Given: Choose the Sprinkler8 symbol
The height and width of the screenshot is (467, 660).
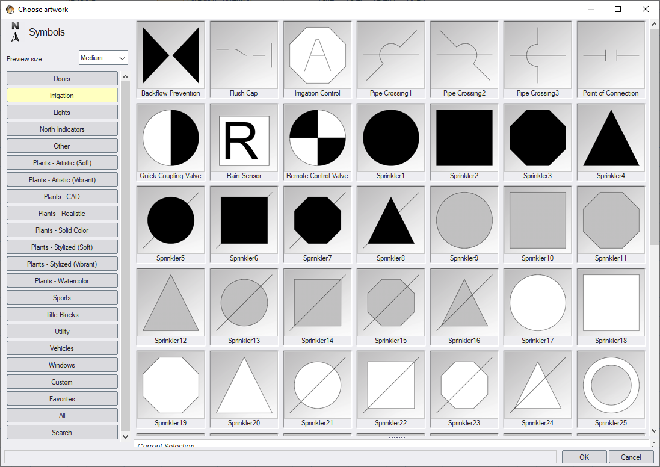Looking at the screenshot, I should point(390,225).
